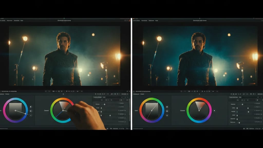
Task: Select center handle of right window's first color wheel
Action: pyautogui.click(x=152, y=110)
